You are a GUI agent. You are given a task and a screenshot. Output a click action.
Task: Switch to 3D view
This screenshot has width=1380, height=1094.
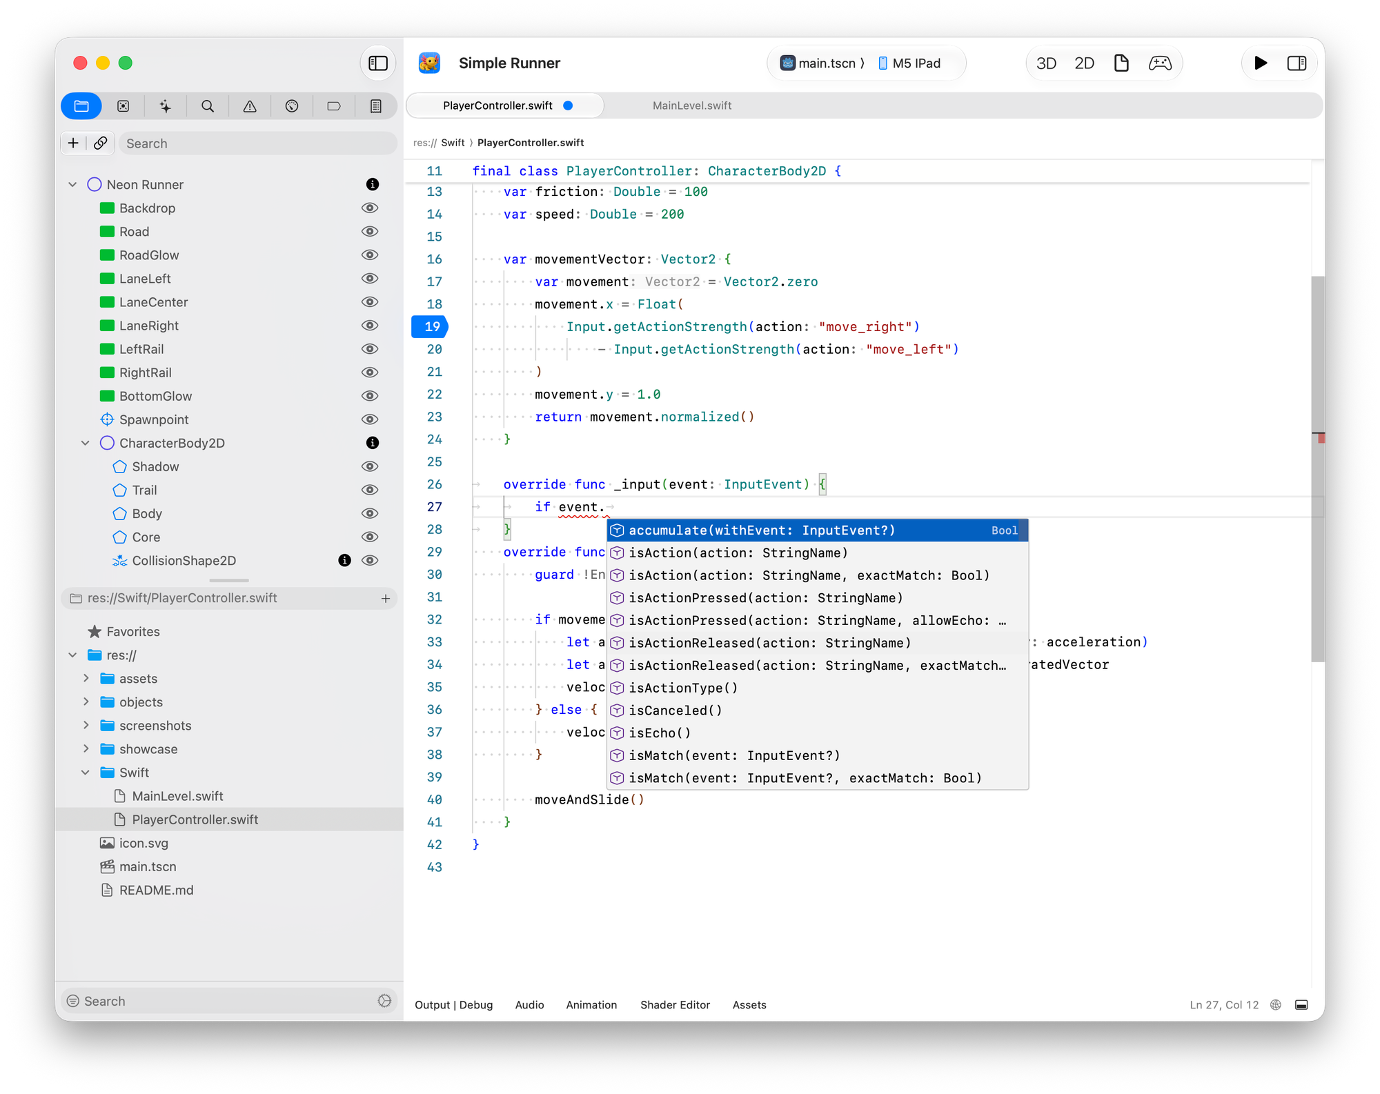pyautogui.click(x=1046, y=63)
